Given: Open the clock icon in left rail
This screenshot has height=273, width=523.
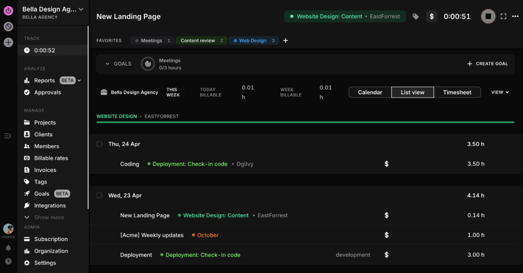Looking at the screenshot, I should (x=8, y=27).
